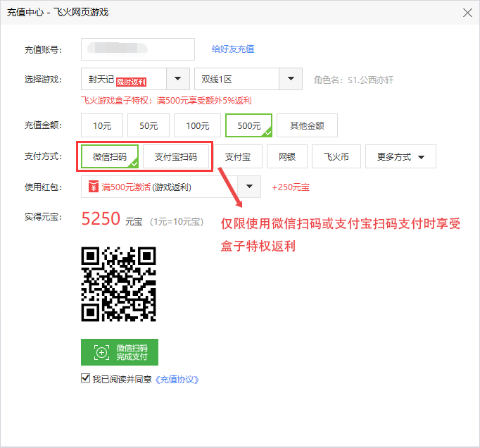Image resolution: width=480 pixels, height=448 pixels.
Task: Click the scan icon on green button
Action: [102, 352]
